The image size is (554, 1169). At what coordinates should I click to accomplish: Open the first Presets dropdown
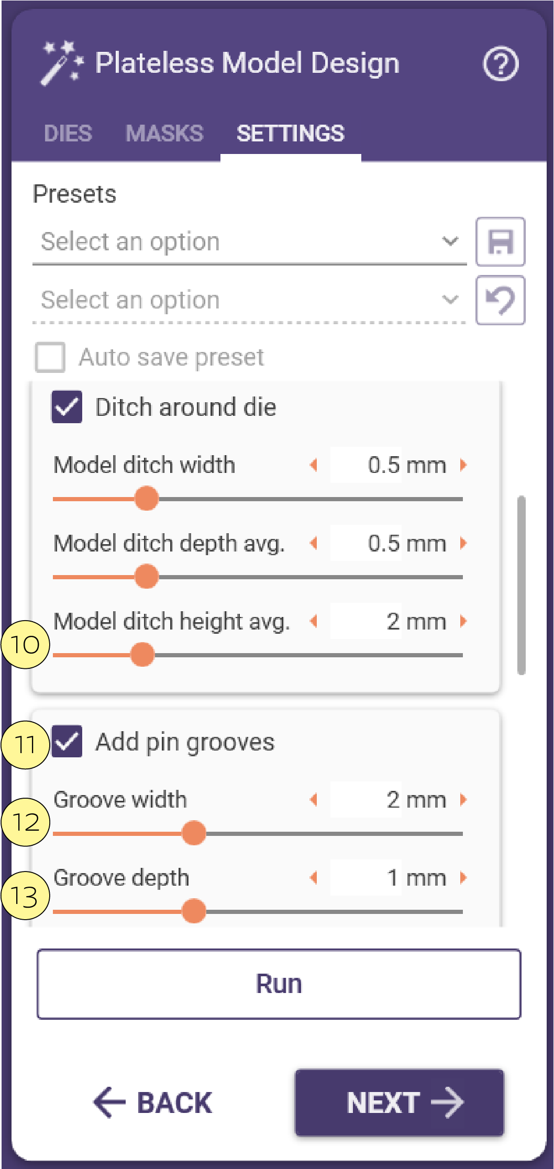[249, 242]
